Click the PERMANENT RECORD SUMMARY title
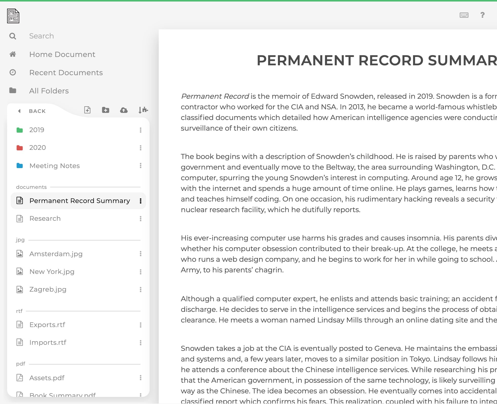Viewport: 497px width, 404px height. tap(377, 60)
